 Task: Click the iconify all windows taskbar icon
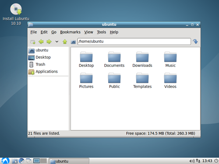click(28, 161)
